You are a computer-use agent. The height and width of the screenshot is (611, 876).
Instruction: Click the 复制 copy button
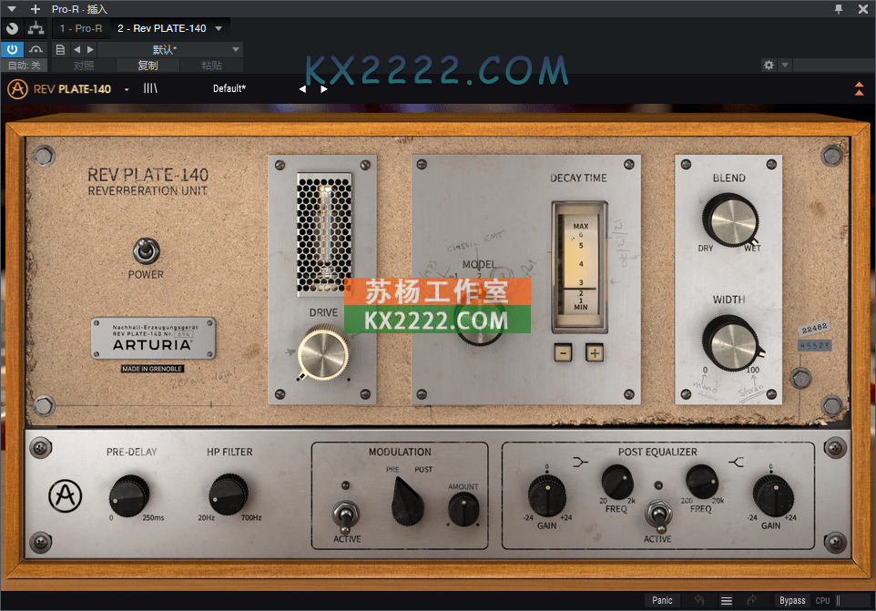pyautogui.click(x=148, y=66)
